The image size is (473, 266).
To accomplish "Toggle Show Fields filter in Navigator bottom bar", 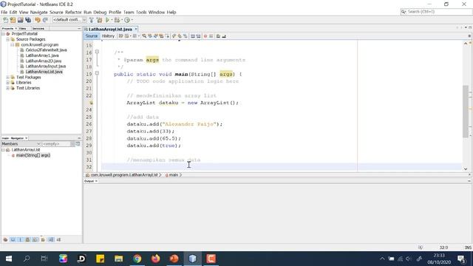I will 13,239.
